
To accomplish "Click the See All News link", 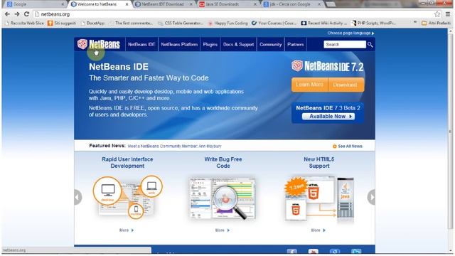I will click(348, 146).
